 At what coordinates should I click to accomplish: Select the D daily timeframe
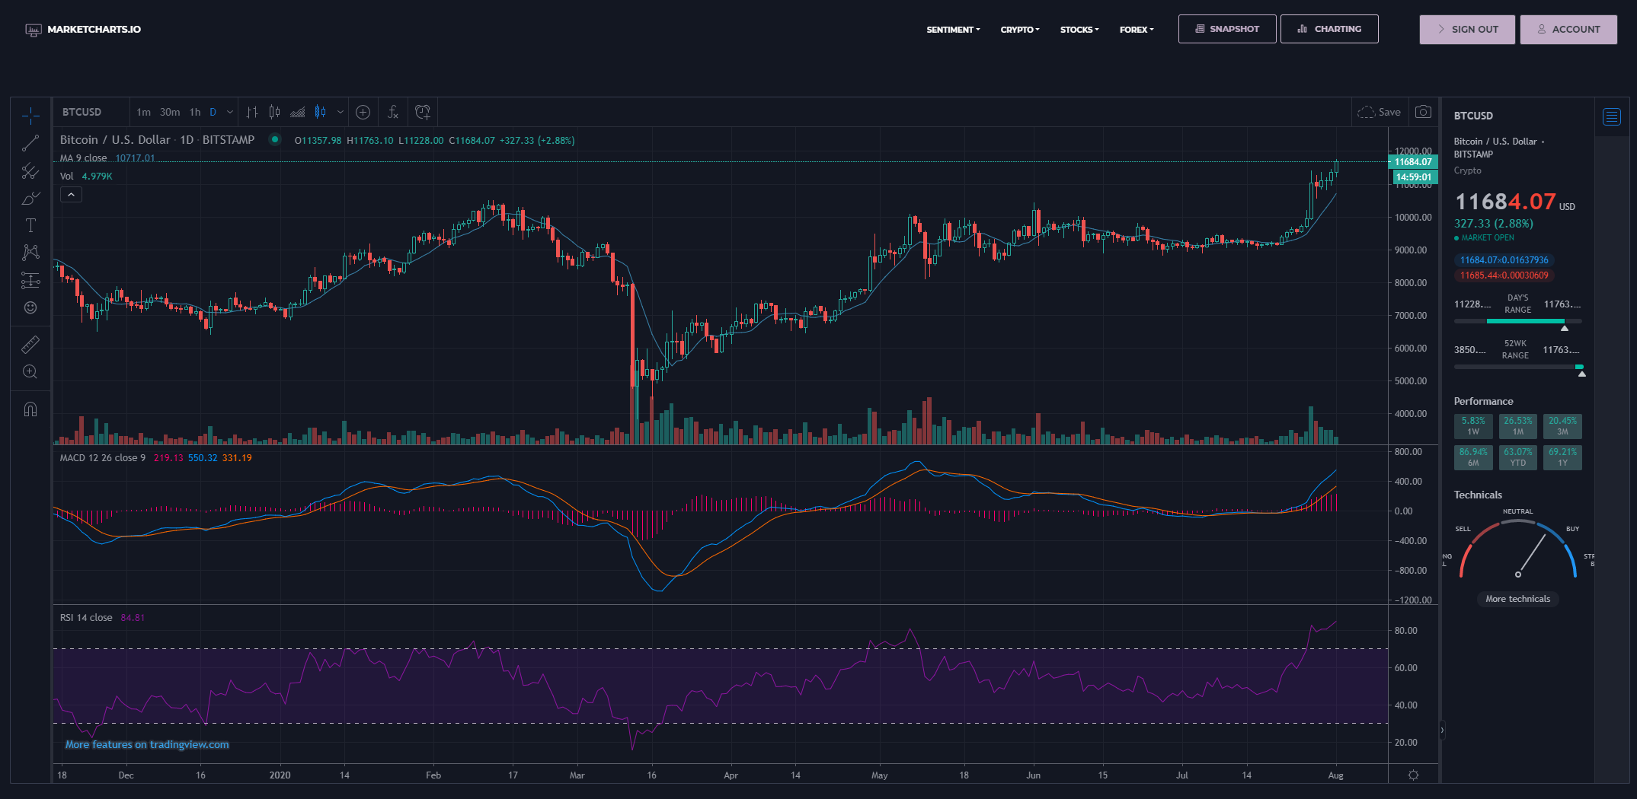tap(213, 111)
